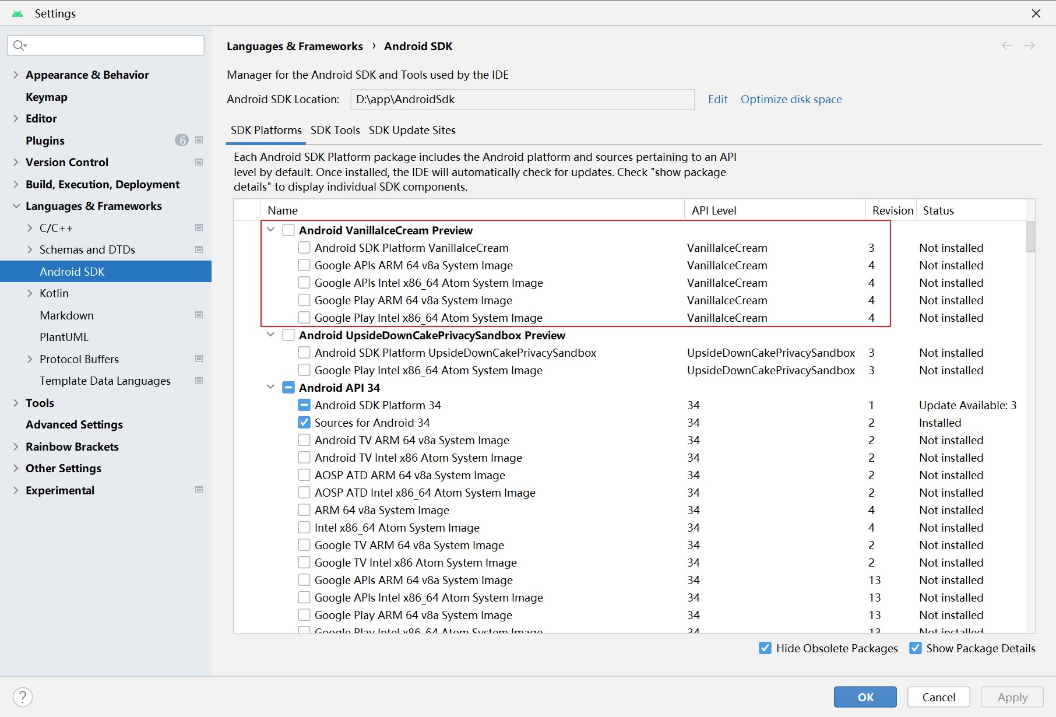Expand the Kotlin settings node
This screenshot has width=1056, height=717.
tap(30, 293)
